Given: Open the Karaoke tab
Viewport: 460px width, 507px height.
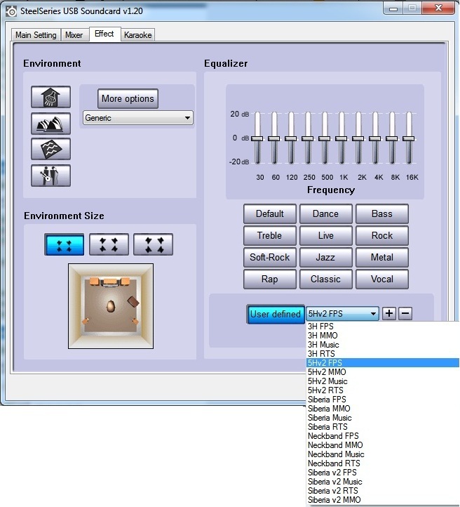Looking at the screenshot, I should click(x=137, y=35).
